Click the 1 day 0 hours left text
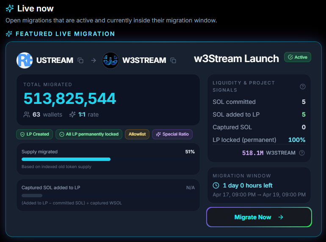 [247, 185]
